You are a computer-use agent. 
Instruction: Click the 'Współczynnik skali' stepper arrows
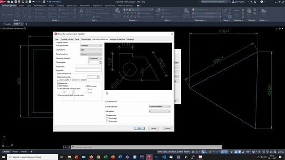pos(98,77)
